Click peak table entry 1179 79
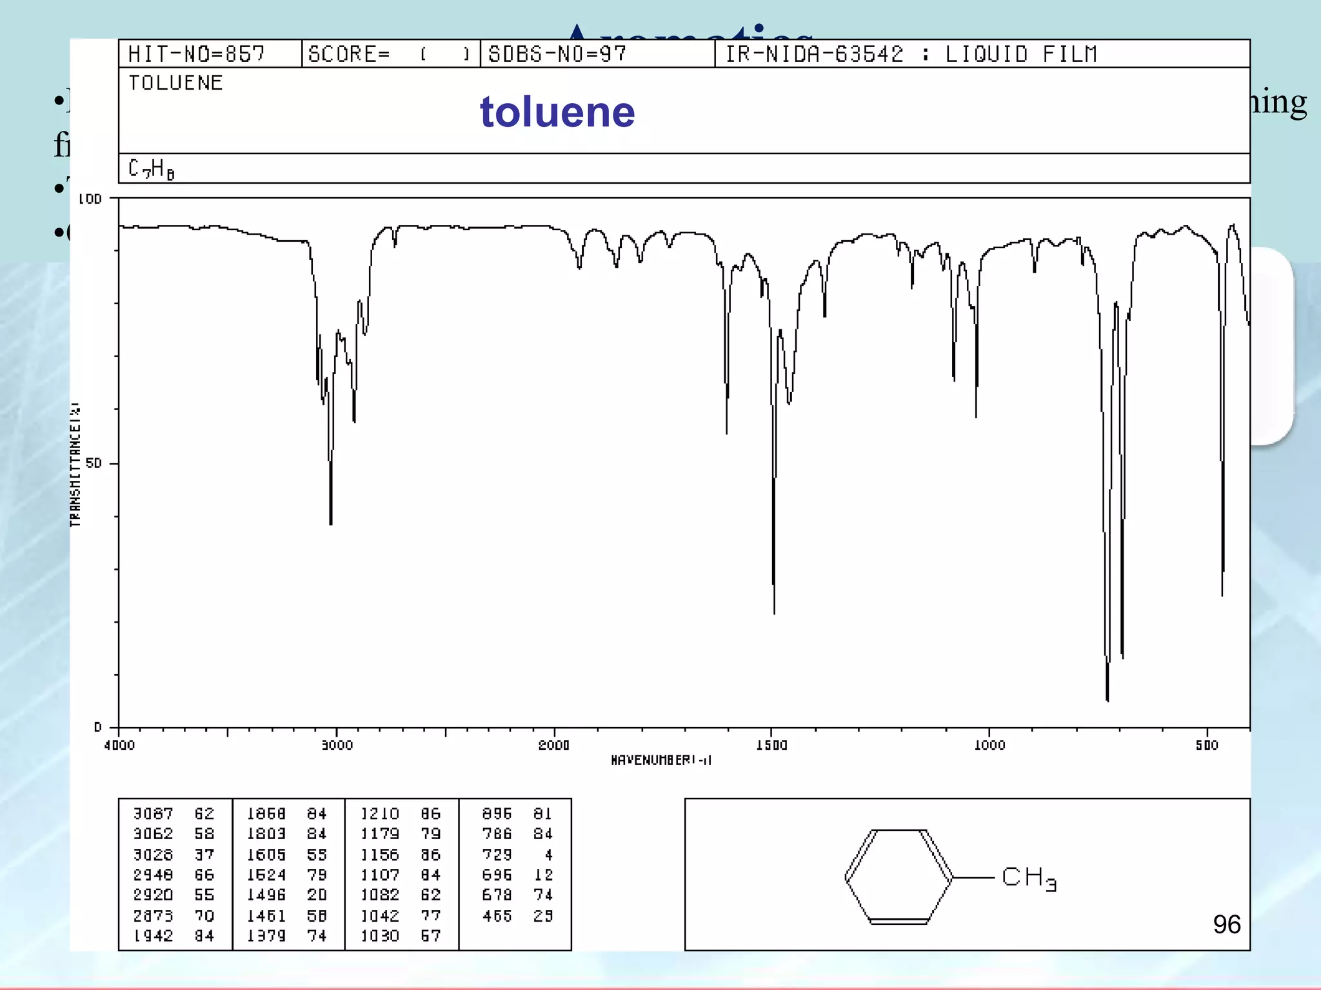1321x990 pixels. pos(401,833)
